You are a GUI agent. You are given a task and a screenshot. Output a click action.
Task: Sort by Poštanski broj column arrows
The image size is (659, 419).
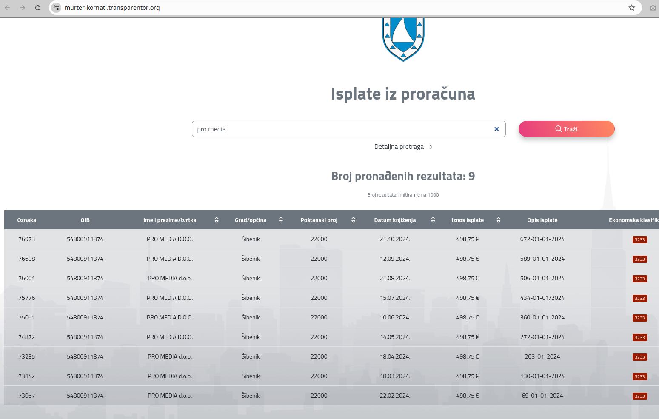353,220
